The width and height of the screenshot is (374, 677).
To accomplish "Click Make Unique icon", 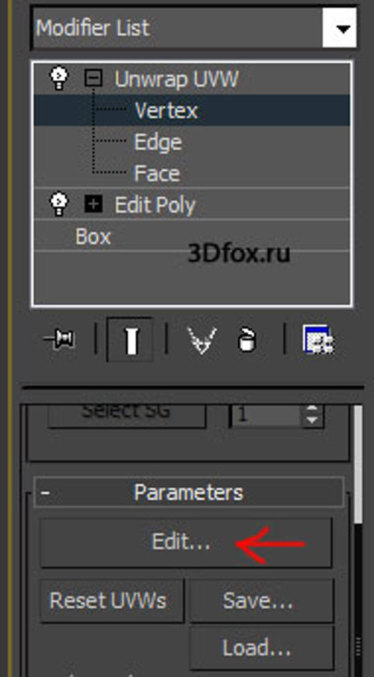I will click(201, 340).
